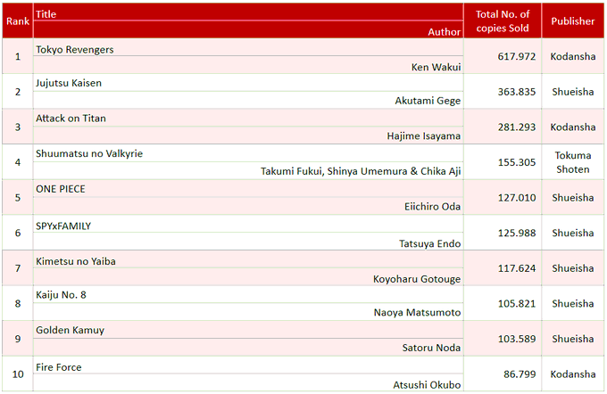Select rank 1 cell
607x394 pixels.
pos(18,56)
